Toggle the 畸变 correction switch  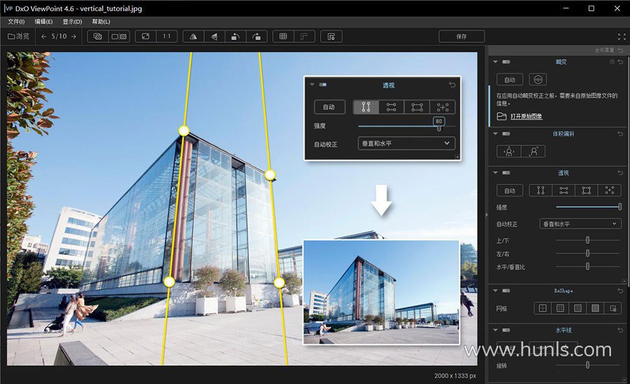pyautogui.click(x=507, y=62)
